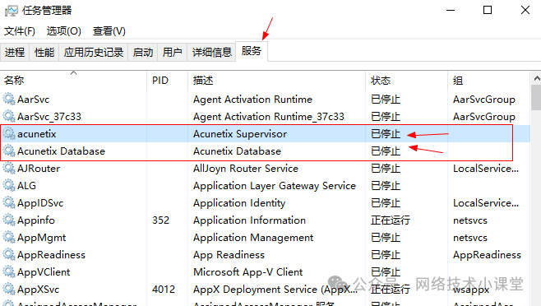This screenshot has width=541, height=306.
Task: Click 已停止 status of acunetix row
Action: pos(386,134)
